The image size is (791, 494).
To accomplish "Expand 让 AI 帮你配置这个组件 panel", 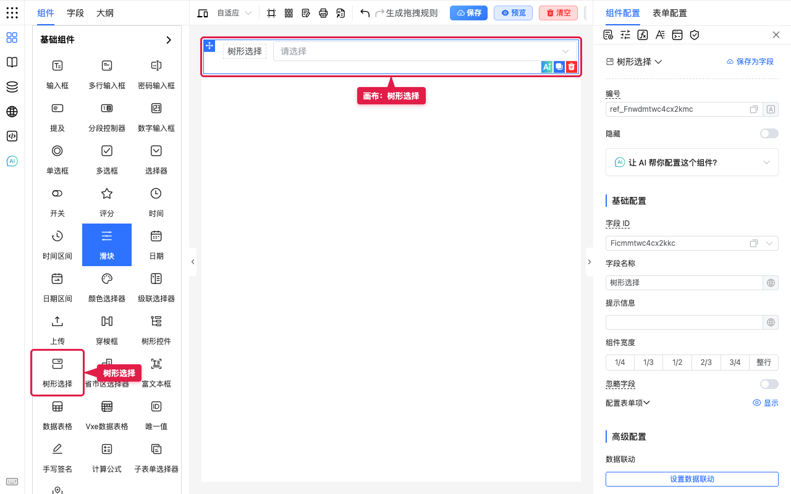I will click(692, 162).
